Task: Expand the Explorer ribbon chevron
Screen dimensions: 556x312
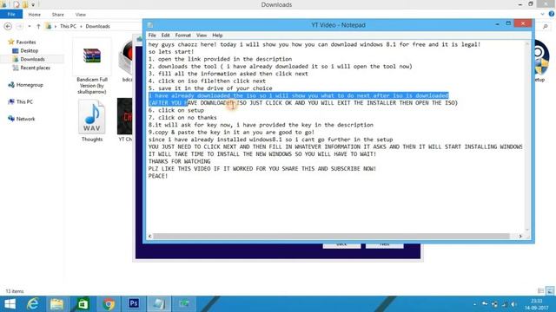Action: click(542, 14)
